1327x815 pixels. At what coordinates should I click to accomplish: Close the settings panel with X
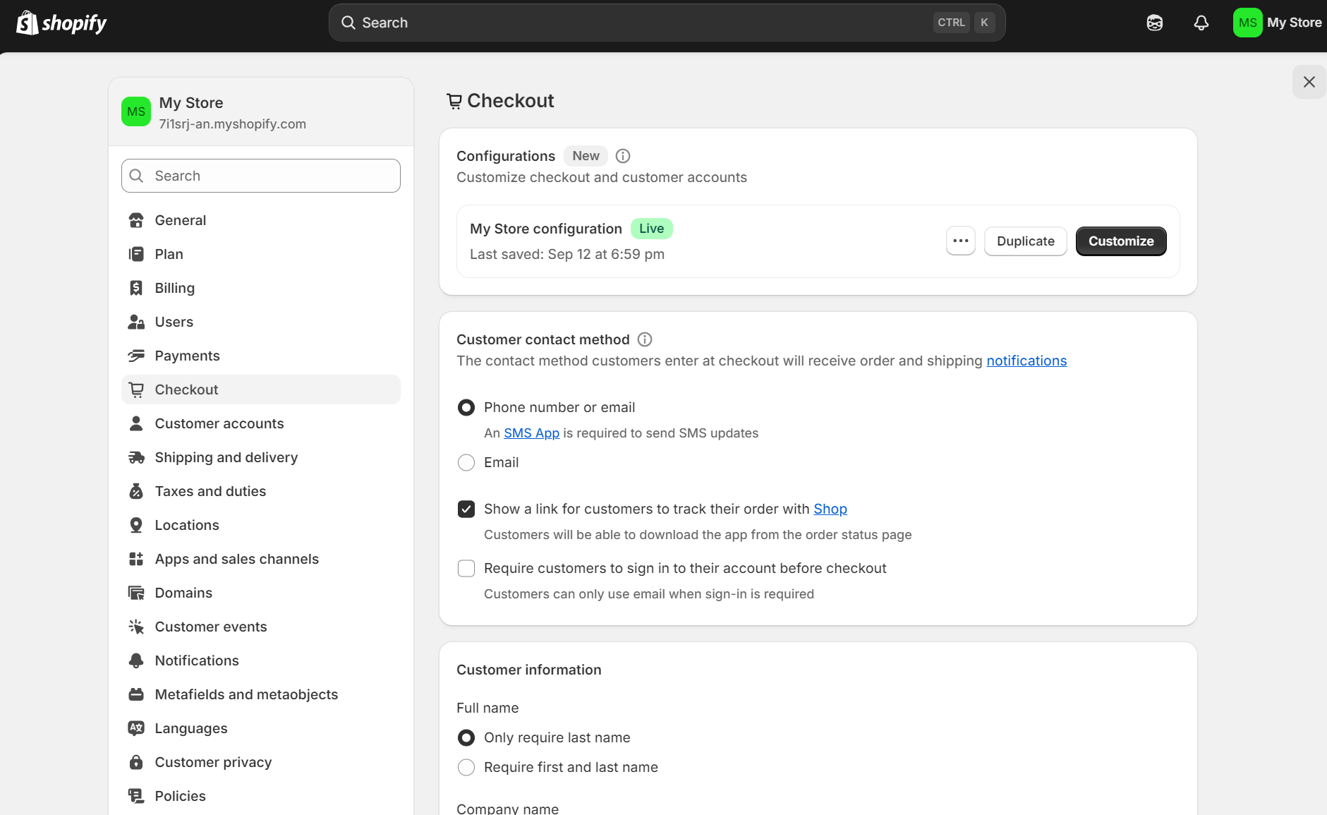click(x=1309, y=82)
